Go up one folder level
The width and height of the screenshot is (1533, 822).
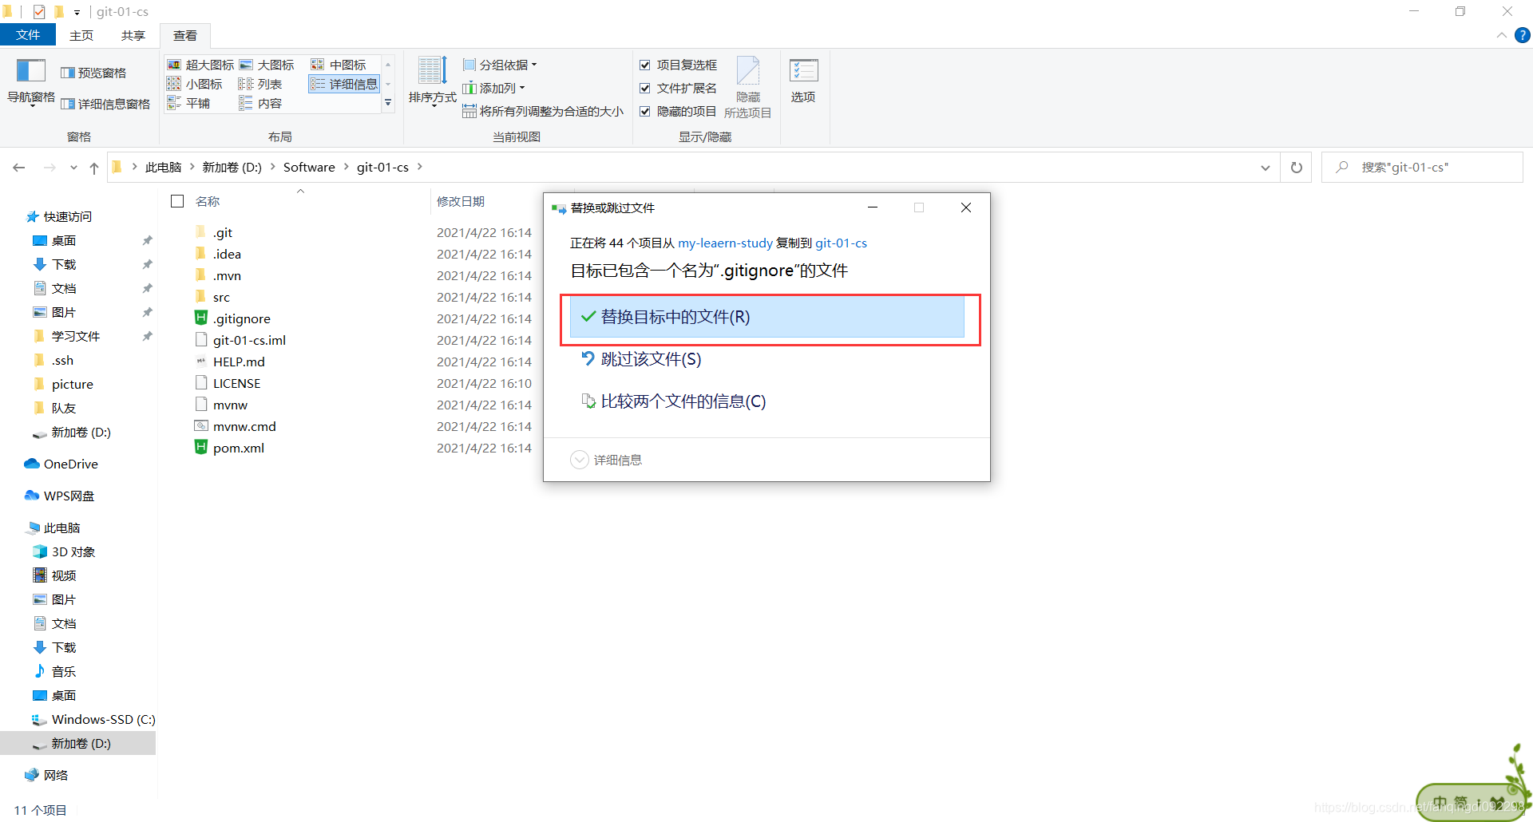94,168
